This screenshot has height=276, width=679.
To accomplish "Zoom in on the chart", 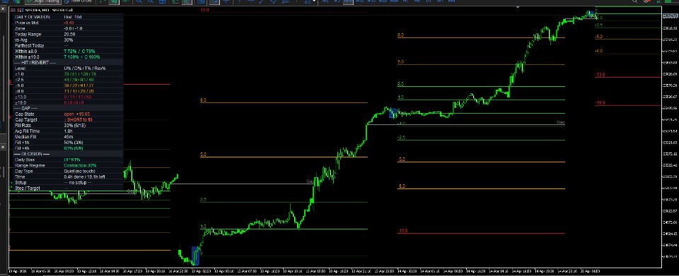I will point(139,1).
